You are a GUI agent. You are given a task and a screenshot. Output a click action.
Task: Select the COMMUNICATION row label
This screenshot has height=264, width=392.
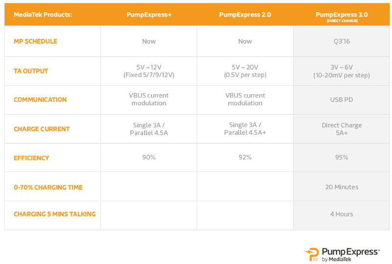pyautogui.click(x=40, y=99)
